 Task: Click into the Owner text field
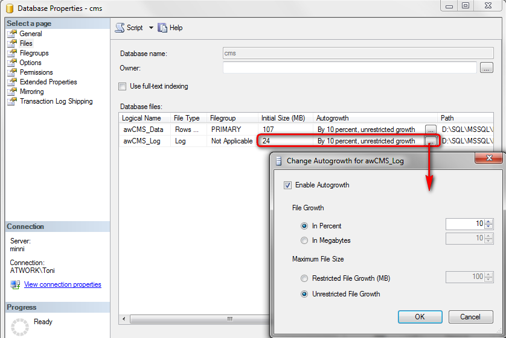point(350,67)
